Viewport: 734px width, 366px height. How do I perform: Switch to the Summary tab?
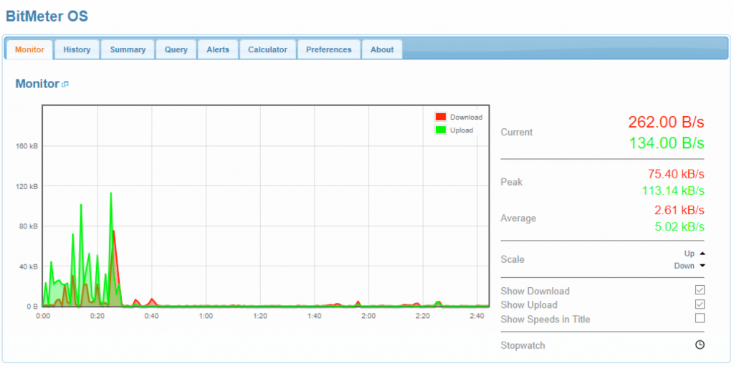coord(128,49)
